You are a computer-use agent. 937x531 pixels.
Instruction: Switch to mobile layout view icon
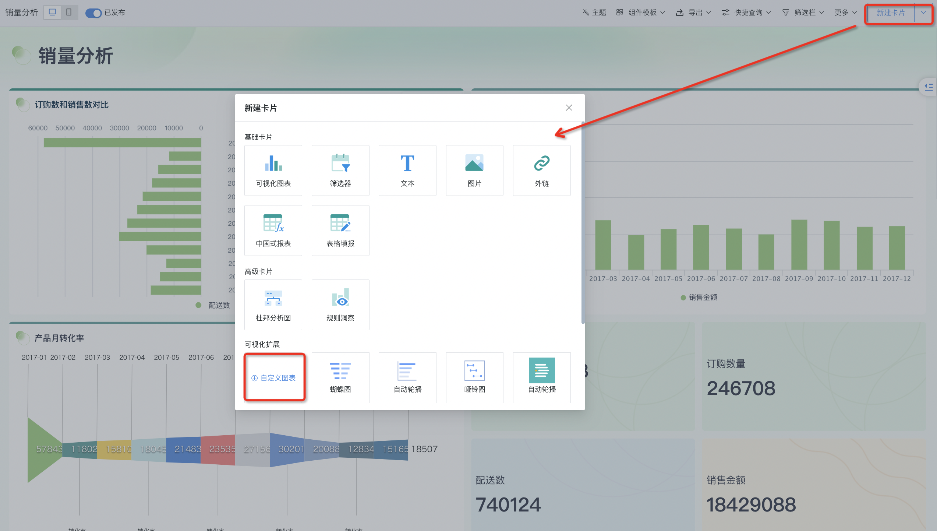coord(69,13)
